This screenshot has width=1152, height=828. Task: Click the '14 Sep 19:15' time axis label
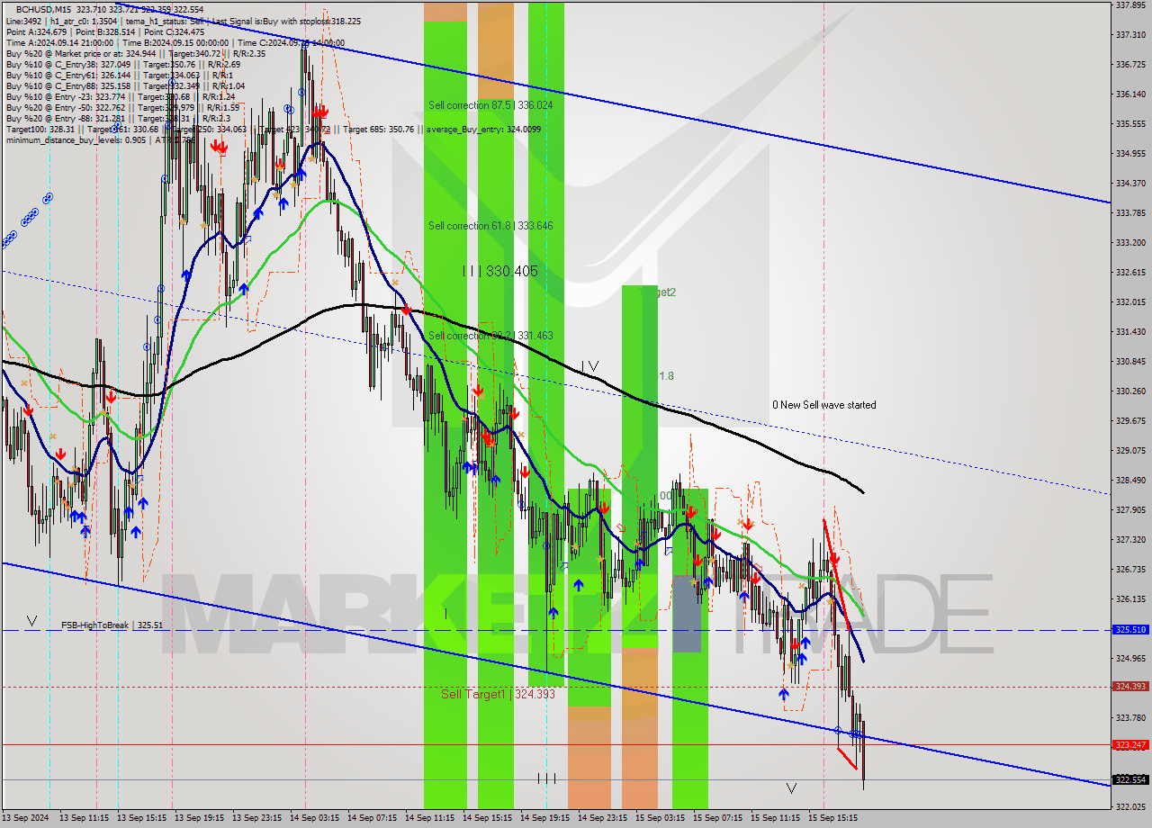pos(544,818)
